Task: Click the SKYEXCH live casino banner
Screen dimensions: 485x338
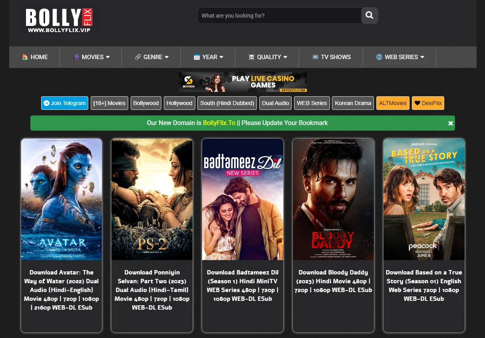Action: (x=242, y=82)
